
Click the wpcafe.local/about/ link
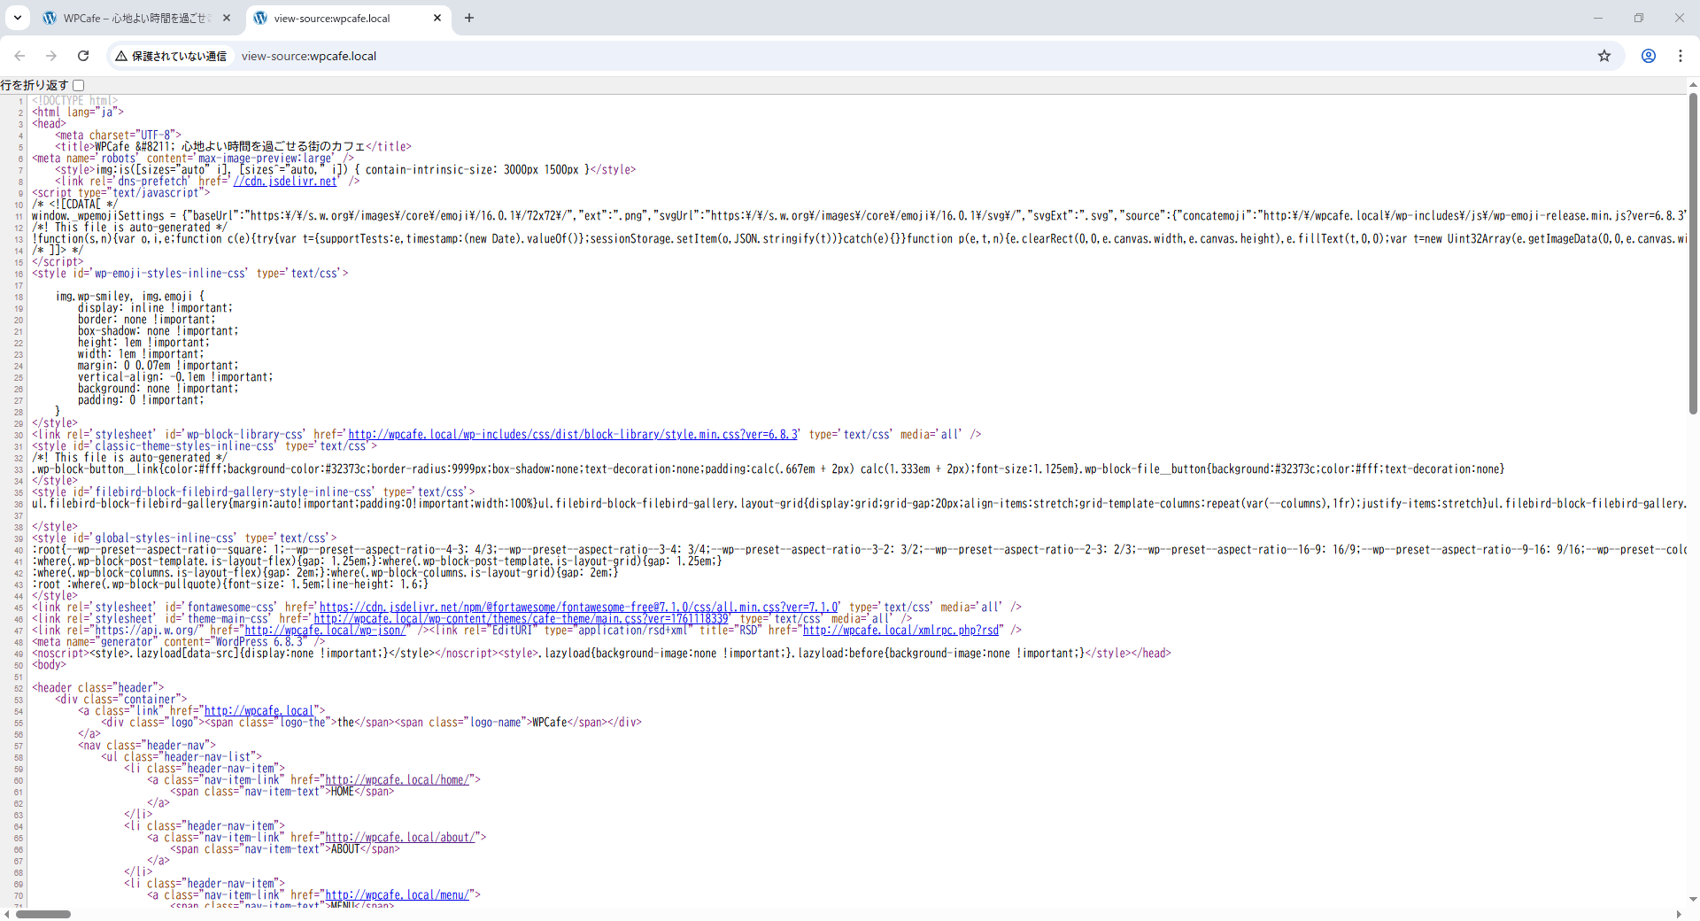click(402, 838)
